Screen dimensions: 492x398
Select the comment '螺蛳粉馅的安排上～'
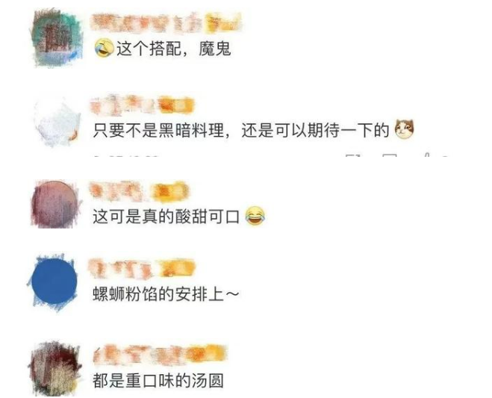click(x=166, y=294)
